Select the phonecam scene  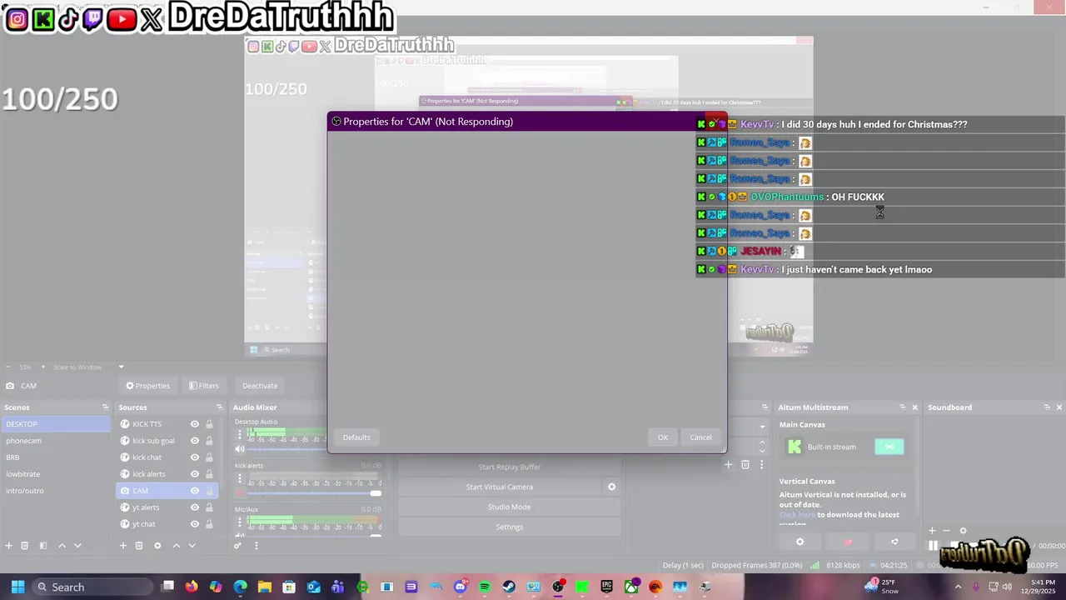pos(55,441)
